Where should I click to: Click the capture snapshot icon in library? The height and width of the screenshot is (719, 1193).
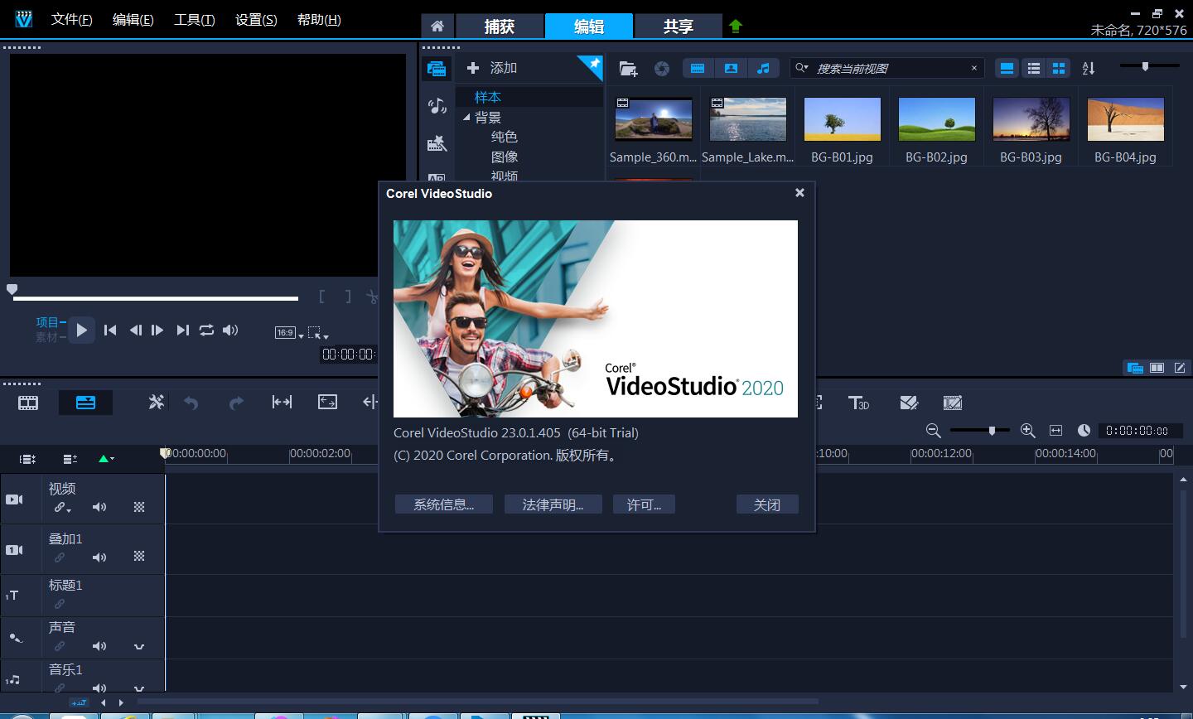662,69
